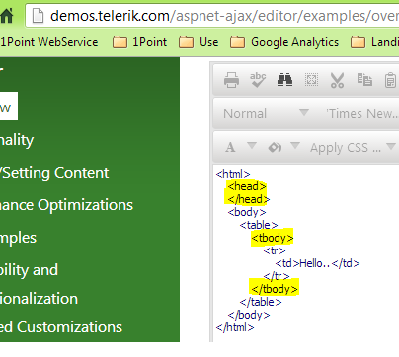Click the Print icon in editor toolbar
This screenshot has height=357, width=399.
click(x=231, y=80)
